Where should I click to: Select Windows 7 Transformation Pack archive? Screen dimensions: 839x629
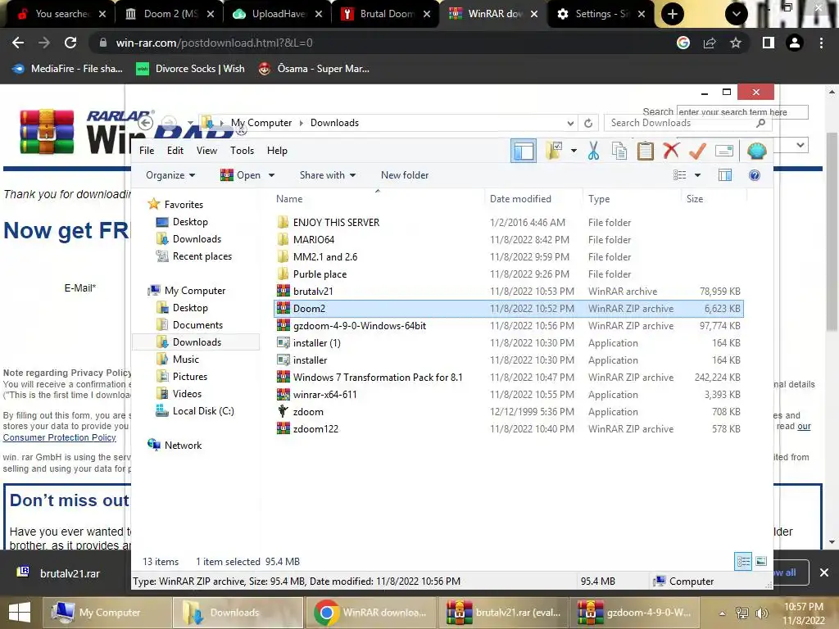508,378
